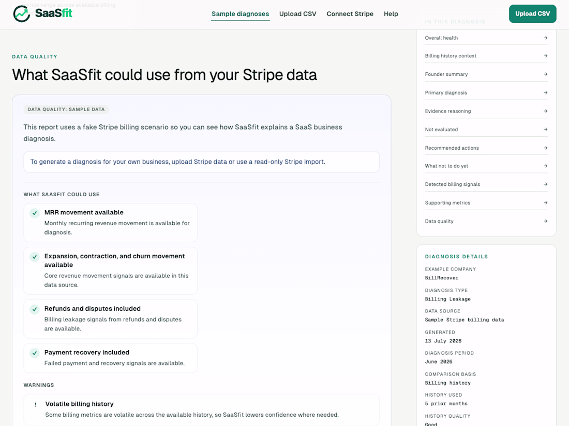Click arrow next to Detected billing signals
The height and width of the screenshot is (426, 569).
click(x=545, y=184)
